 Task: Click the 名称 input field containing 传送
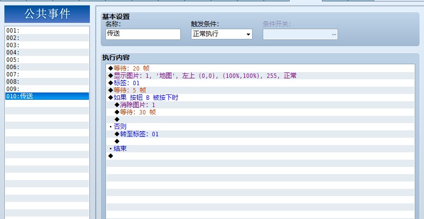pyautogui.click(x=143, y=34)
